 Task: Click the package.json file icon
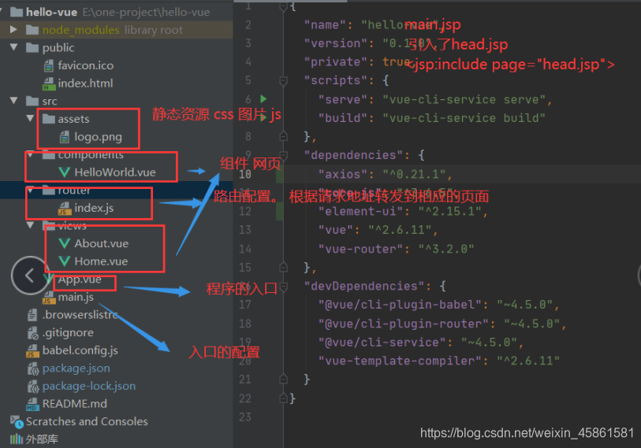tap(32, 368)
